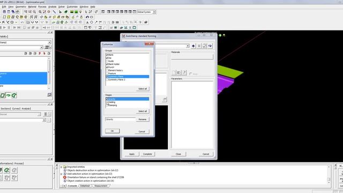This screenshot has width=343, height=193.
Task: Toggle the Blank holder checkbox
Action: coord(107,64)
